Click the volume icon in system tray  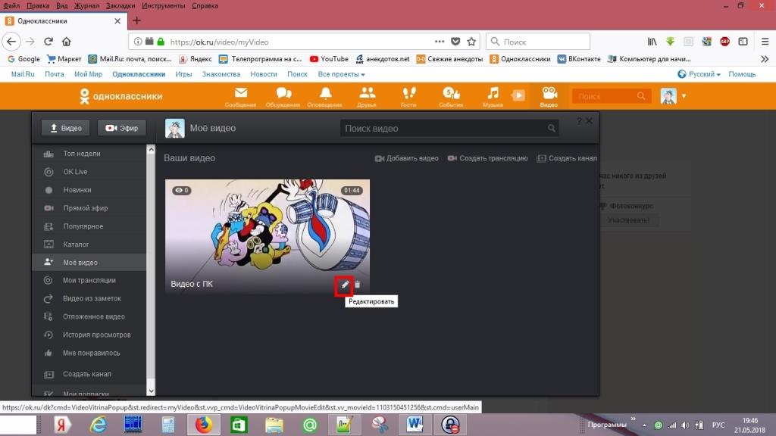click(x=685, y=425)
